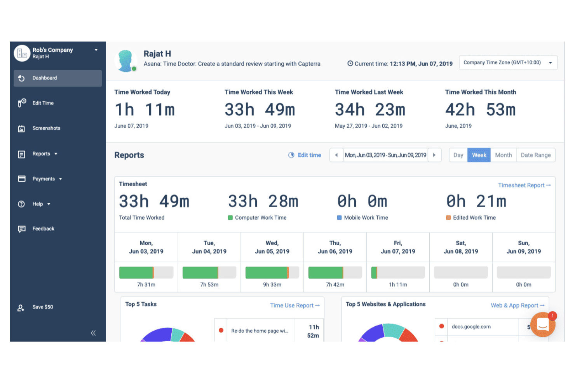Screen dimensions: 575x383
Task: Switch to the Month view tab
Action: (504, 155)
